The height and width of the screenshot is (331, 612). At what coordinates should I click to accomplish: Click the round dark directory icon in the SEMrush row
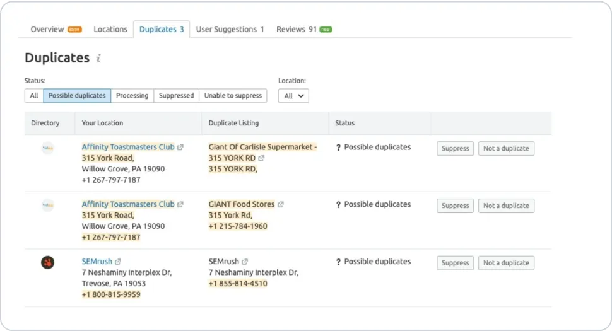(x=47, y=262)
